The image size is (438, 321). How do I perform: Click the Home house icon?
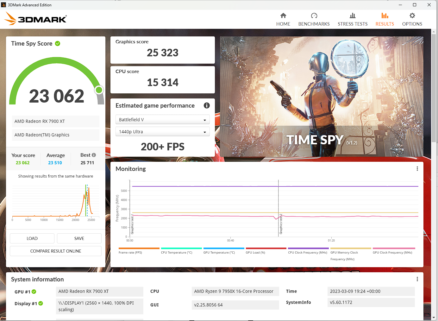(x=283, y=16)
